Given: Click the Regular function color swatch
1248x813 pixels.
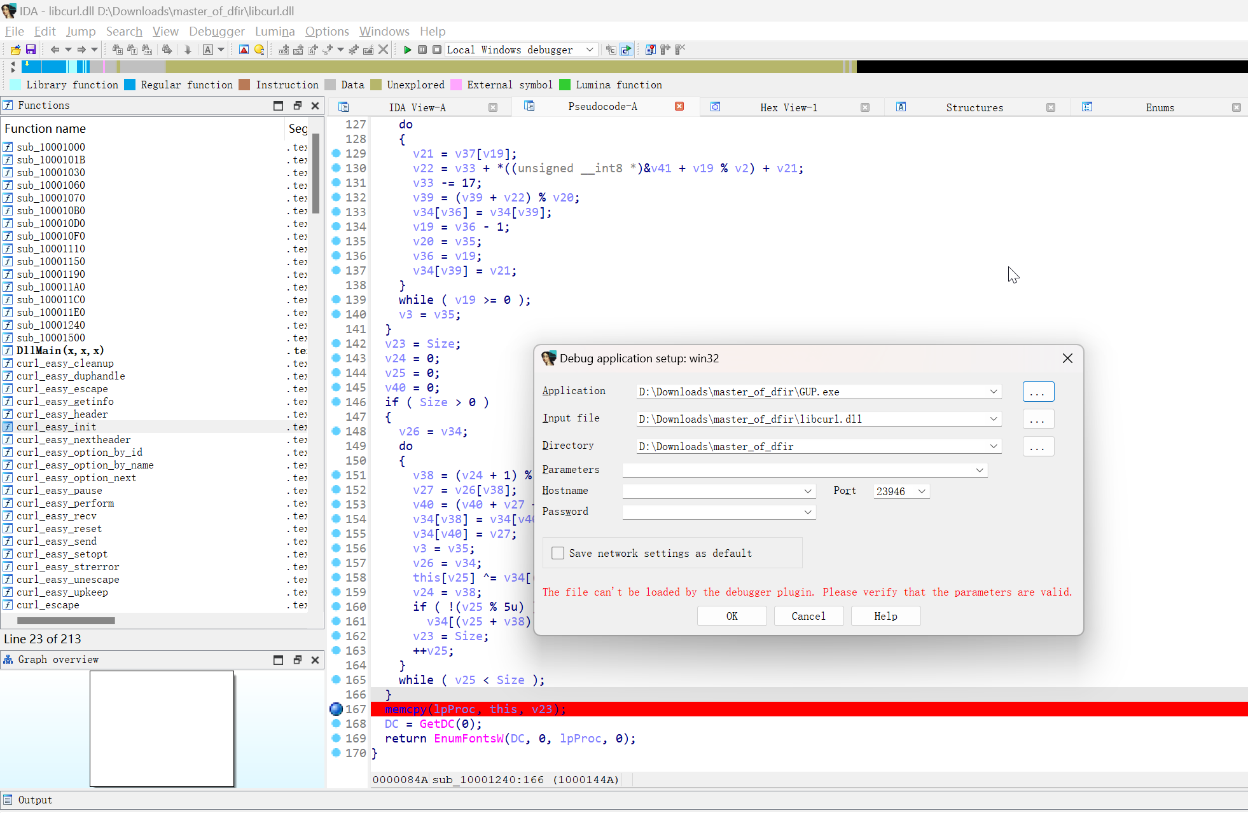Looking at the screenshot, I should coord(130,85).
